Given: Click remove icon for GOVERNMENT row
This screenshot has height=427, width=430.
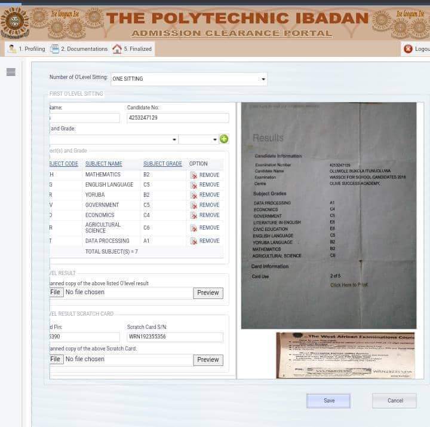Looking at the screenshot, I should click(193, 205).
